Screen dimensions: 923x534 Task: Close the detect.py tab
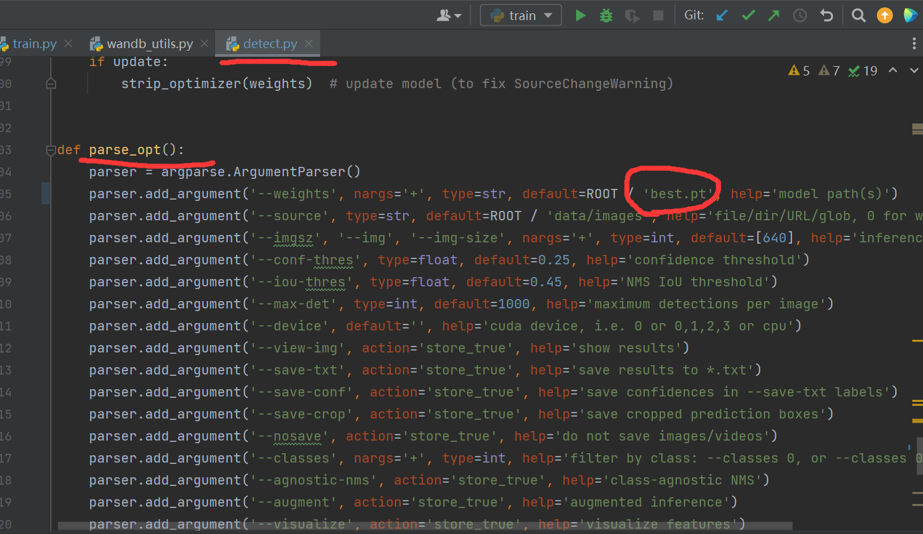[x=309, y=44]
